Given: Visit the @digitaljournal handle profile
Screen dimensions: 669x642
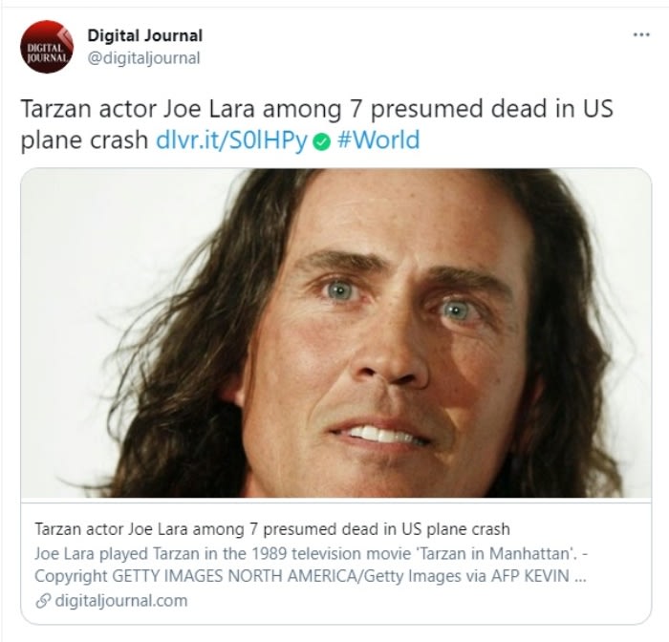Looking at the screenshot, I should click(x=143, y=58).
